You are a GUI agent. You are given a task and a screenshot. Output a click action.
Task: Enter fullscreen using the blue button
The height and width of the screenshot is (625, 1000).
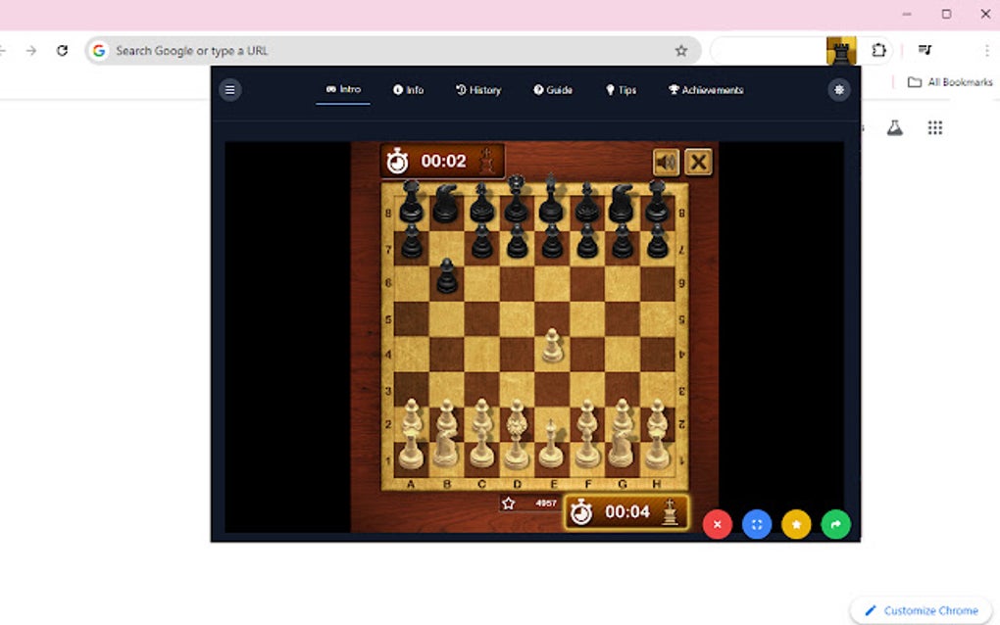pos(756,524)
